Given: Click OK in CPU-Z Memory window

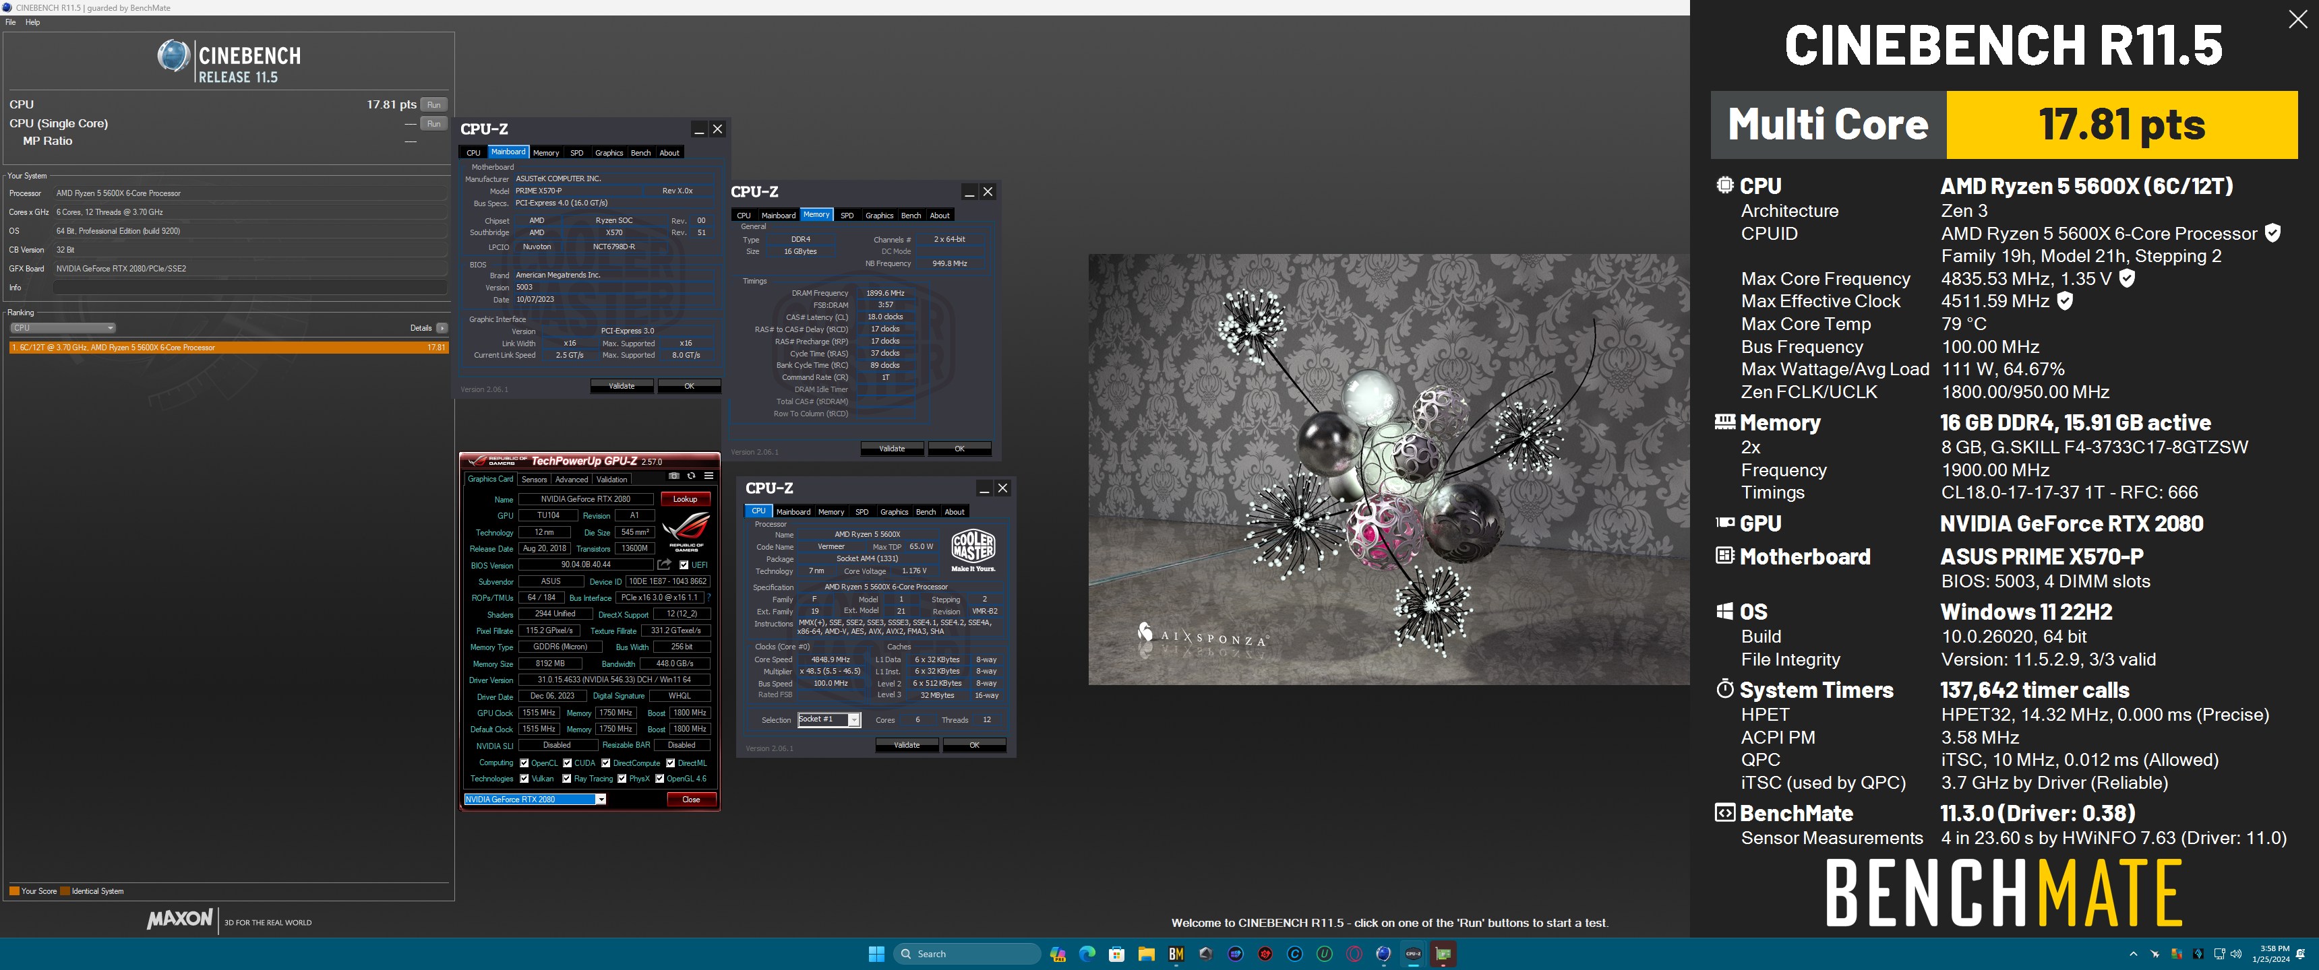Looking at the screenshot, I should pos(960,449).
